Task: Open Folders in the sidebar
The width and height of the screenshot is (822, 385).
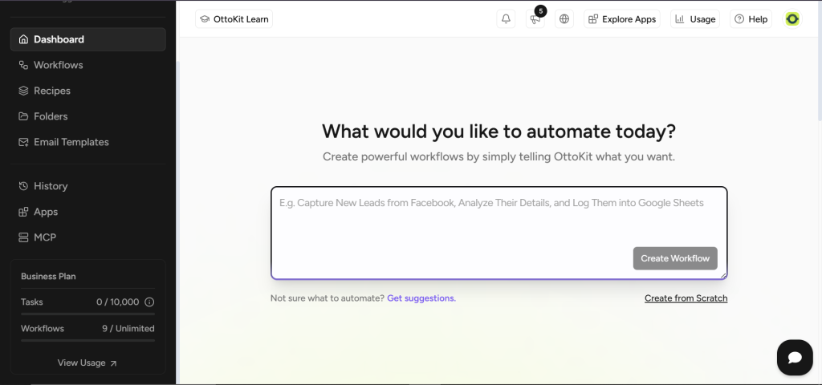Action: (x=88, y=116)
